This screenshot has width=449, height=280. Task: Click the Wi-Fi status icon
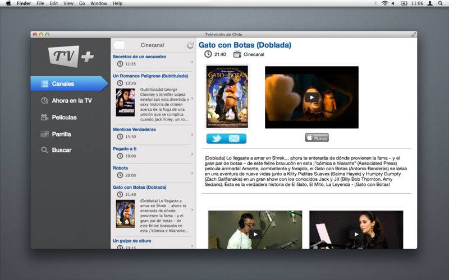click(x=385, y=3)
